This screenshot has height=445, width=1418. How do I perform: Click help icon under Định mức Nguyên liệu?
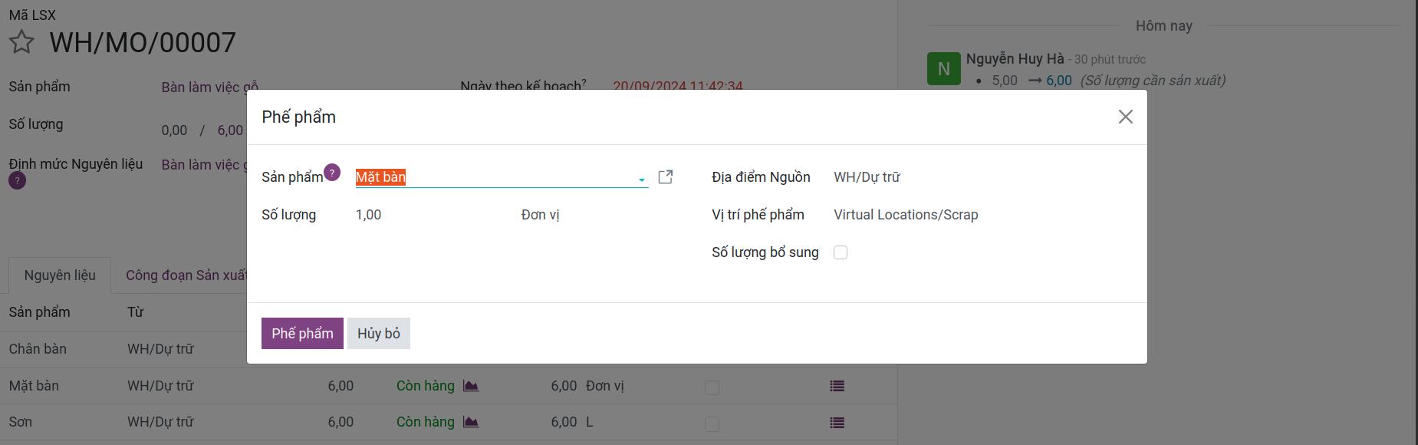(17, 181)
